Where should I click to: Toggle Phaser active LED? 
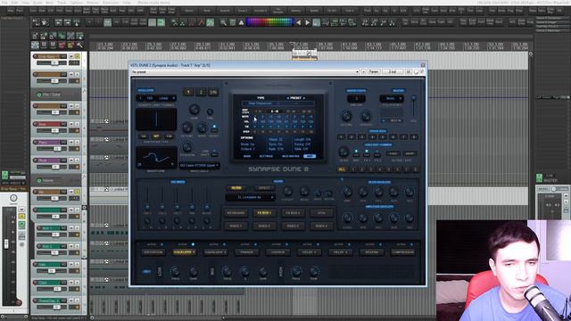255,244
